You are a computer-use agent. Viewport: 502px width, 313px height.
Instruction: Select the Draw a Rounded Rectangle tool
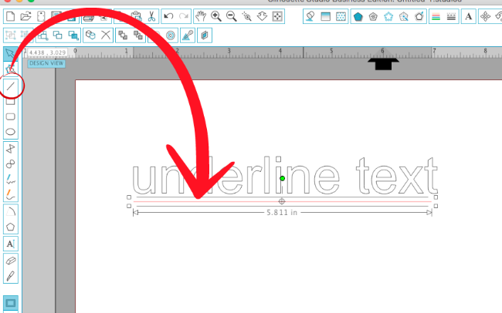[x=11, y=116]
